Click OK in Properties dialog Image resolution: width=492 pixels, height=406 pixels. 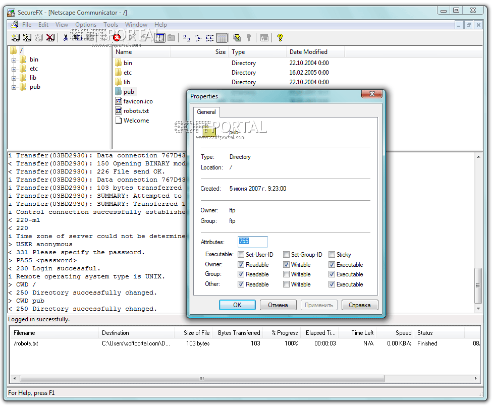(237, 305)
